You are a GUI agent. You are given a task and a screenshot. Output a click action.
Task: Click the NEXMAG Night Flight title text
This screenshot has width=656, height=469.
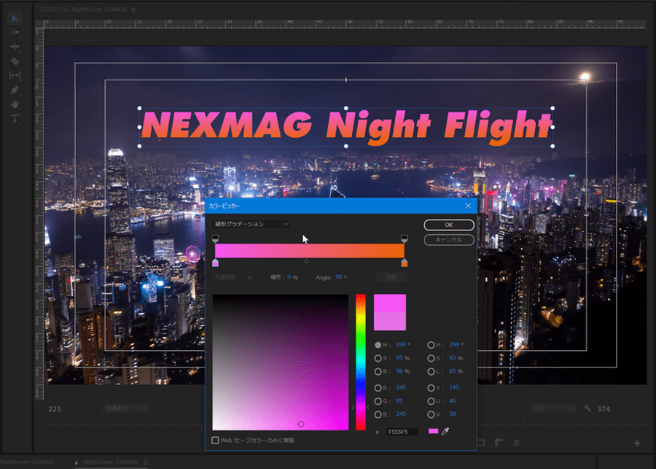347,126
